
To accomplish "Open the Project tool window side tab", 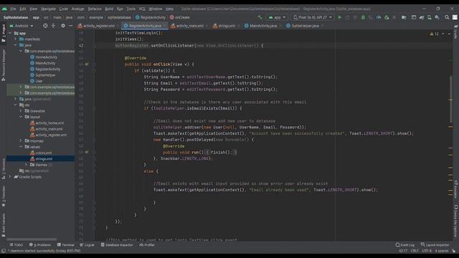I will click(x=4, y=33).
